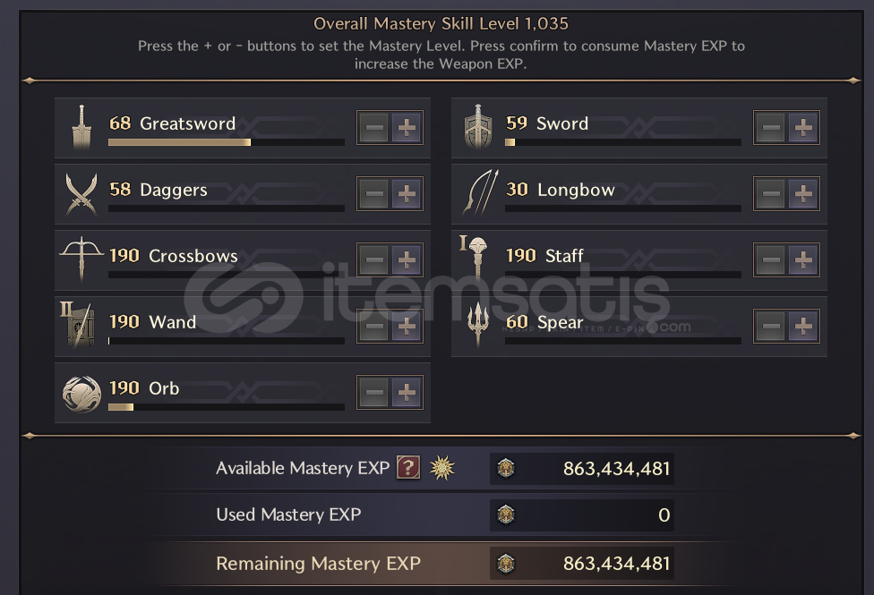Click the Sword and shield icon

[478, 128]
